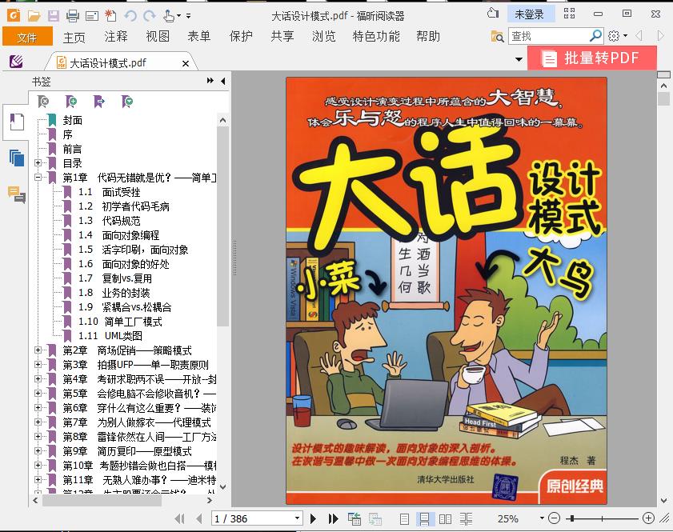The image size is (673, 532).
Task: Click the page number input field
Action: 252,518
